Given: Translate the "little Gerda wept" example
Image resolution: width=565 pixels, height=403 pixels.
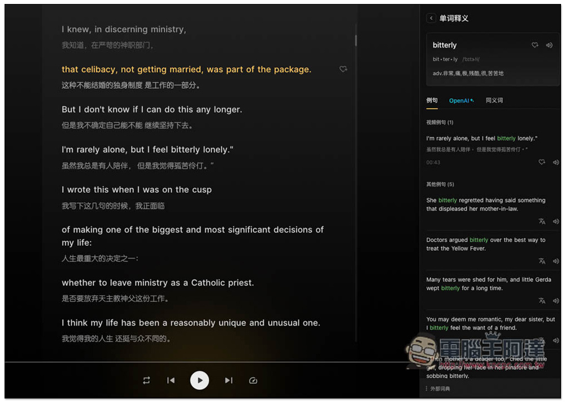Looking at the screenshot, I should (x=542, y=301).
